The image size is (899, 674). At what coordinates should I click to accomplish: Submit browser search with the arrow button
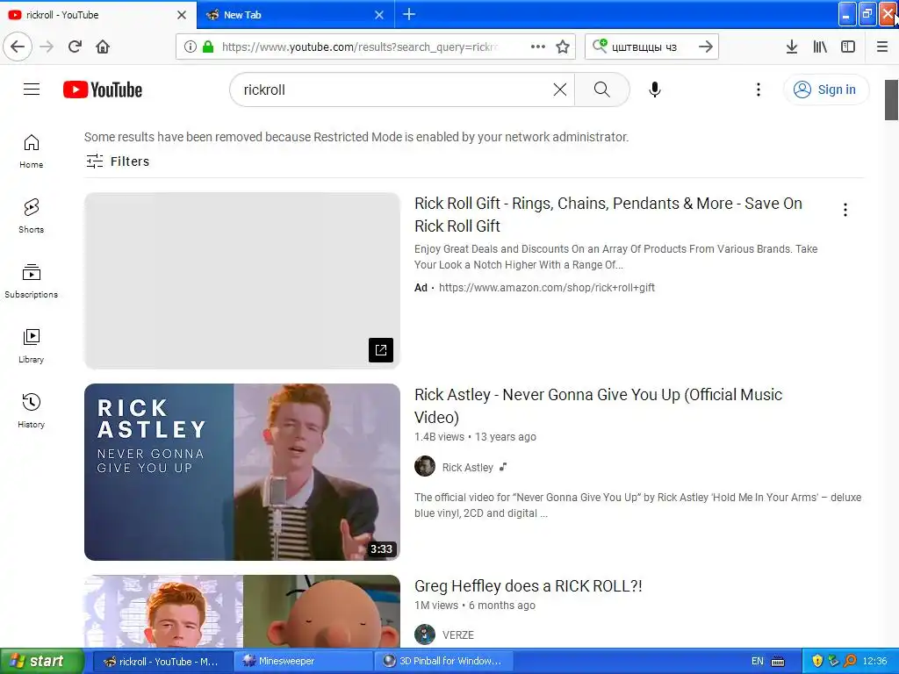[x=706, y=47]
